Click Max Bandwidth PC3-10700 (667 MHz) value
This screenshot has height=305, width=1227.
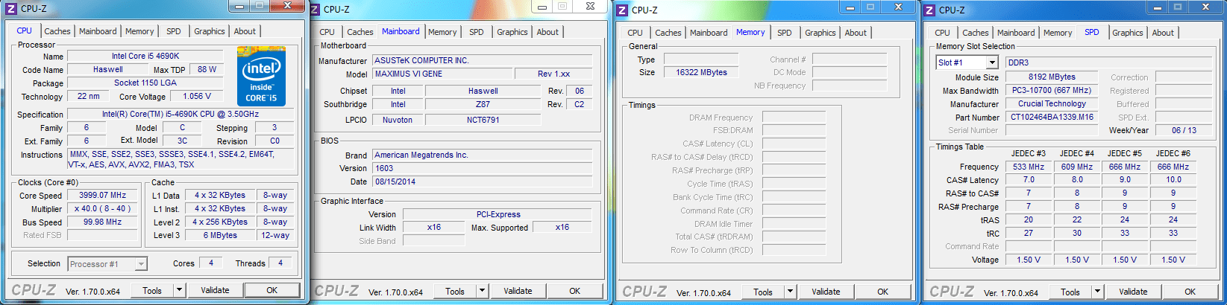pos(1052,90)
